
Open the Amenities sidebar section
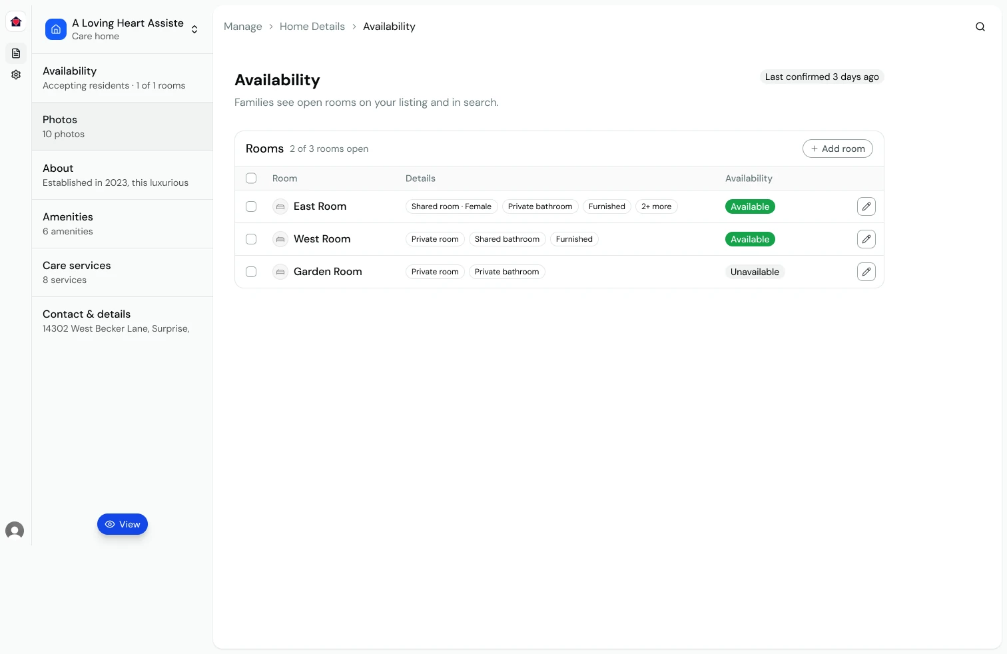pyautogui.click(x=123, y=224)
